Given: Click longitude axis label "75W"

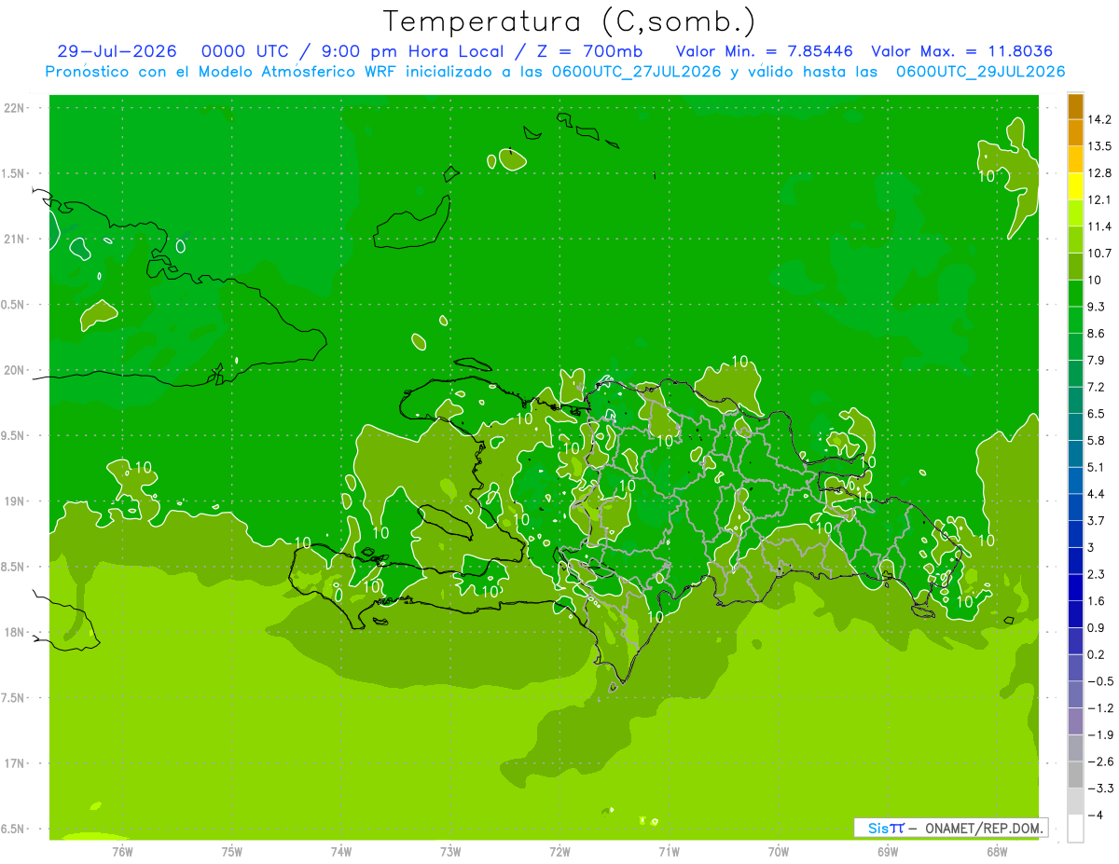Looking at the screenshot, I should (x=232, y=851).
